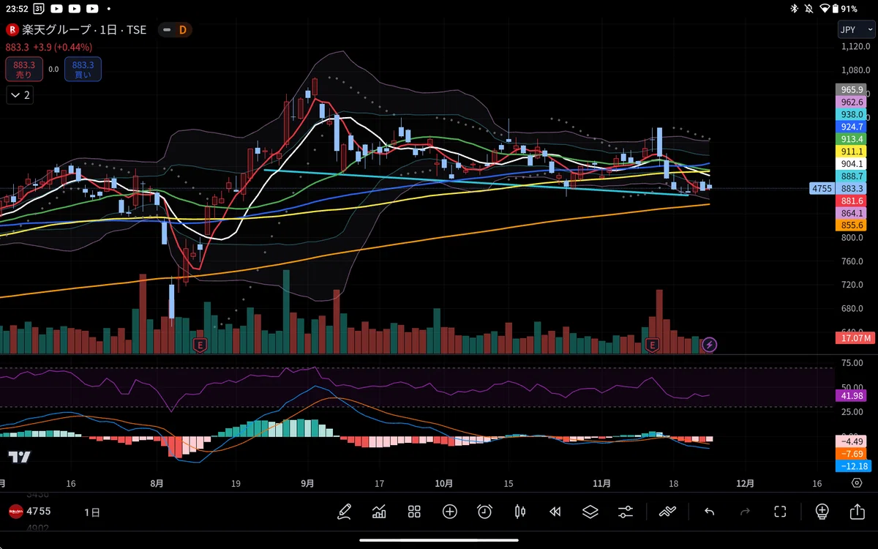This screenshot has height=549, width=878.
Task: Open the August earnings E marker
Action: [199, 344]
